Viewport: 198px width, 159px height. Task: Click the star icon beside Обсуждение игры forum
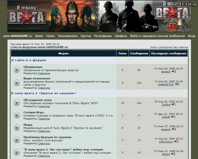point(17,103)
